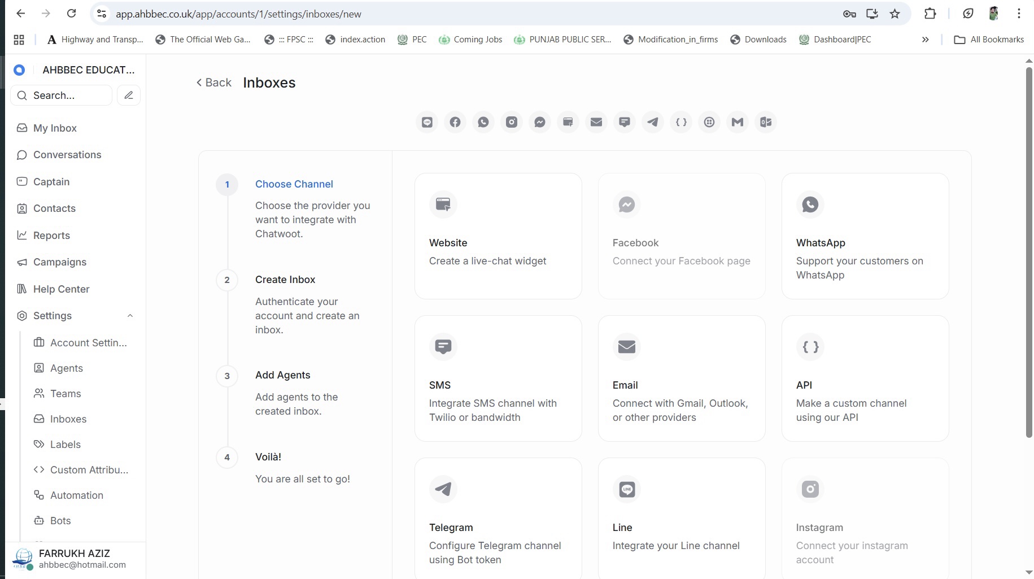Screen dimensions: 1034x579
Task: Collapse the Settings section in sidebar
Action: point(130,316)
